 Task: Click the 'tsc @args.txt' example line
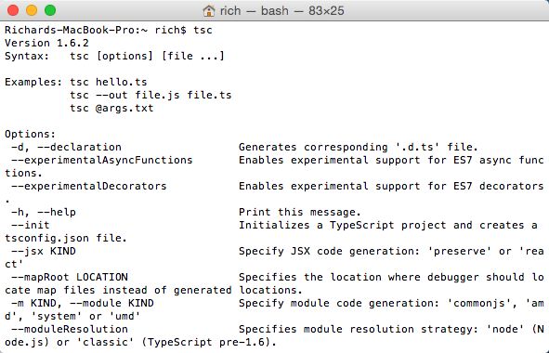tap(111, 108)
